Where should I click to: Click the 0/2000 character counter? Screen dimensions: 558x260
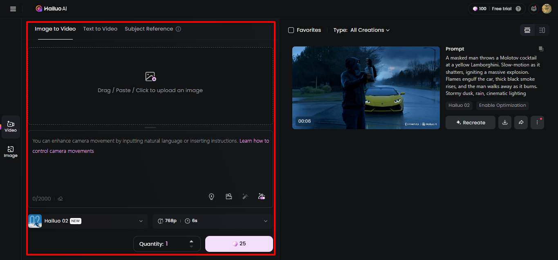pyautogui.click(x=42, y=199)
